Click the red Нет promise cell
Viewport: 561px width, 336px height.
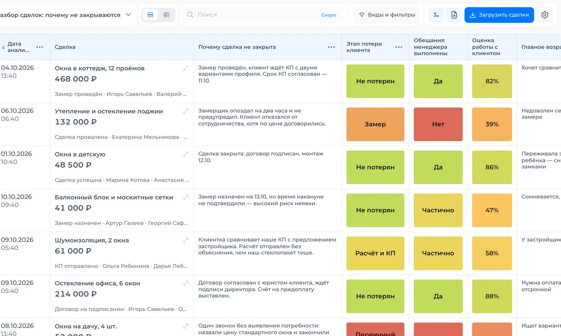pos(438,124)
